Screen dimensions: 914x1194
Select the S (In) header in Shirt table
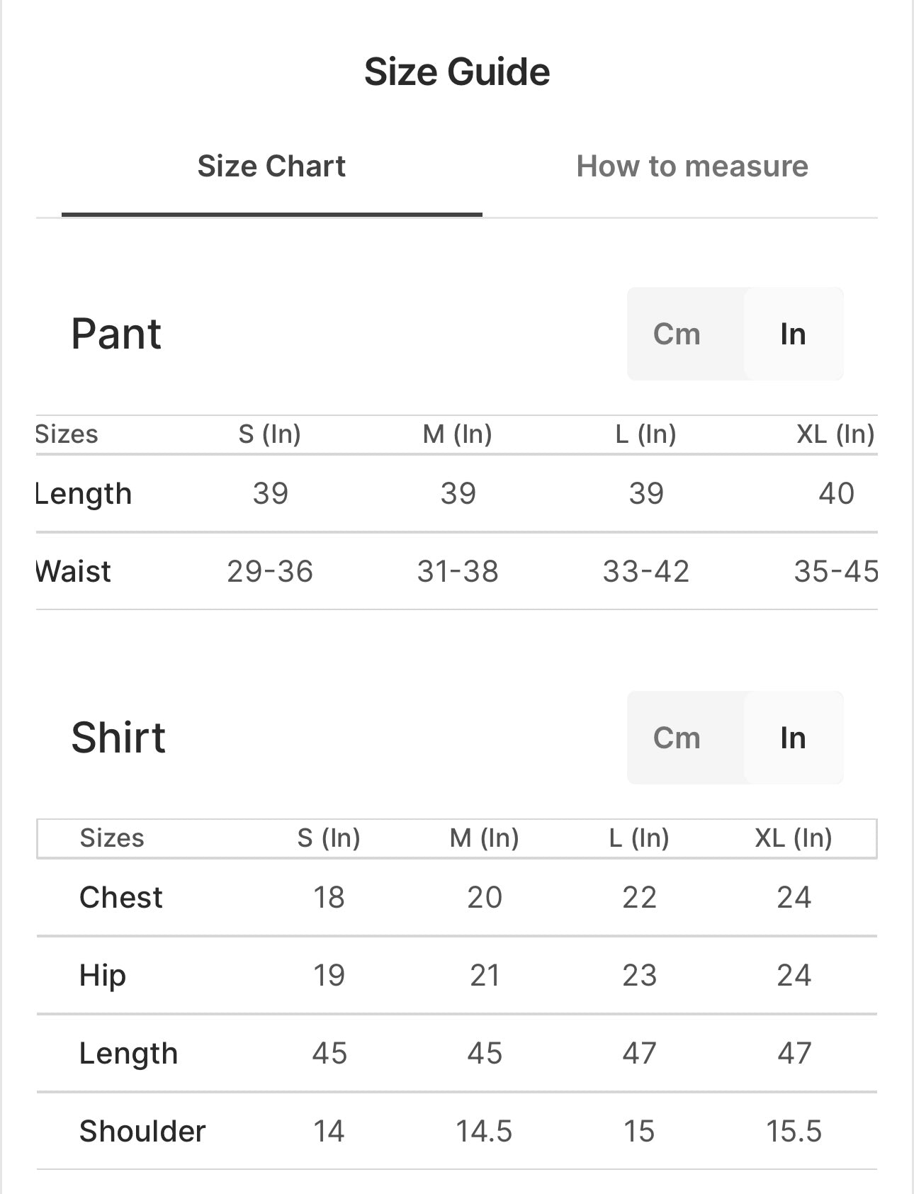(x=329, y=838)
